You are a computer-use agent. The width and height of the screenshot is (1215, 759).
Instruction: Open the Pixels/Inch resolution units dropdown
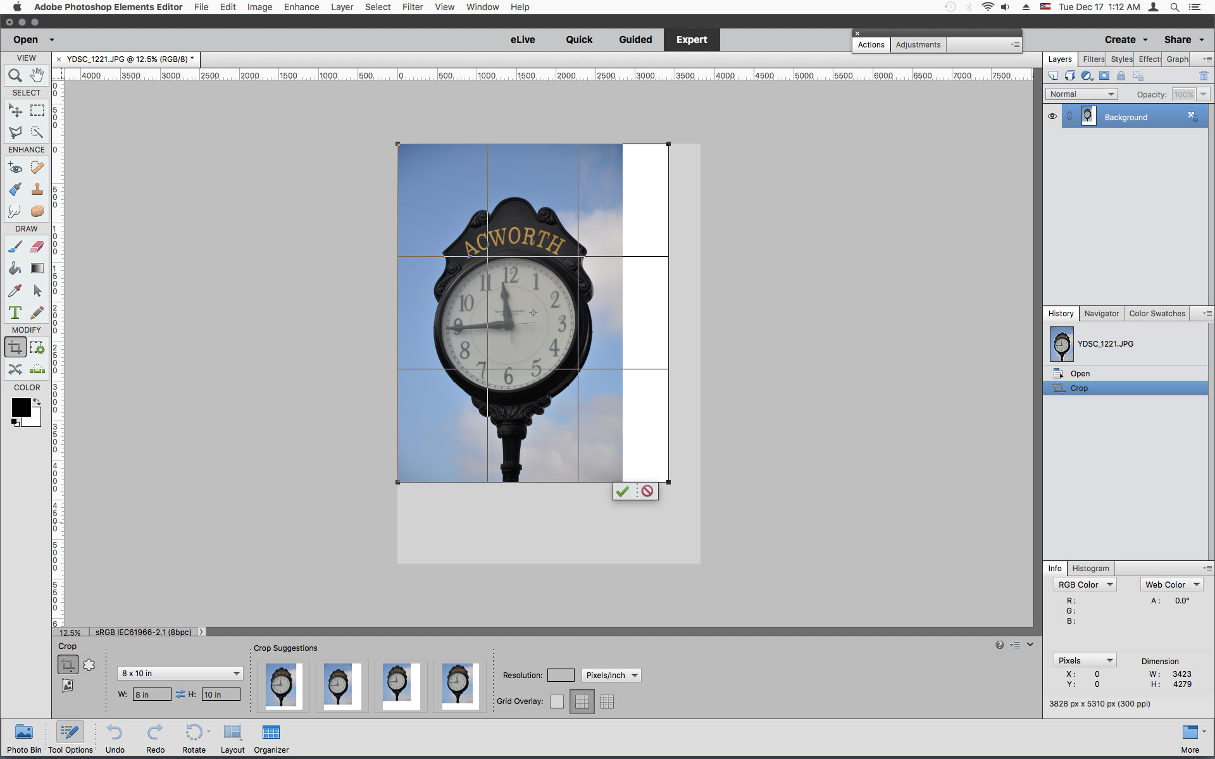611,675
